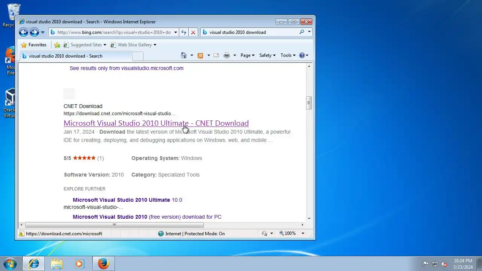Click the Action Center flag tray icon
The image size is (482, 271).
point(426,264)
